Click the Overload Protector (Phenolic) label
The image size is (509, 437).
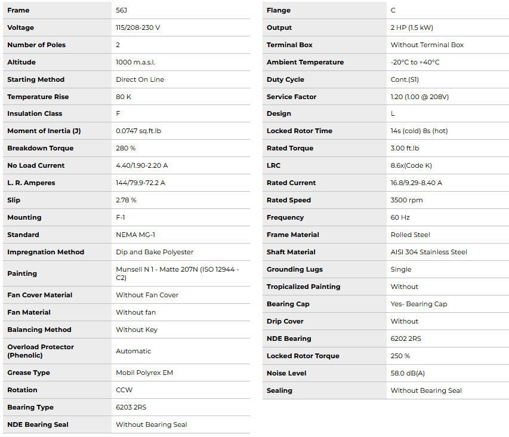tap(41, 351)
